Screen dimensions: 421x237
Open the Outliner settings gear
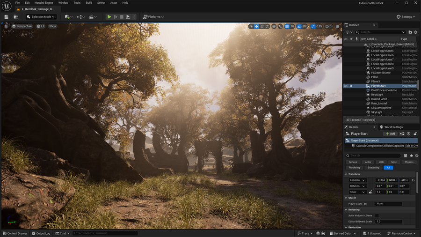coord(415,32)
